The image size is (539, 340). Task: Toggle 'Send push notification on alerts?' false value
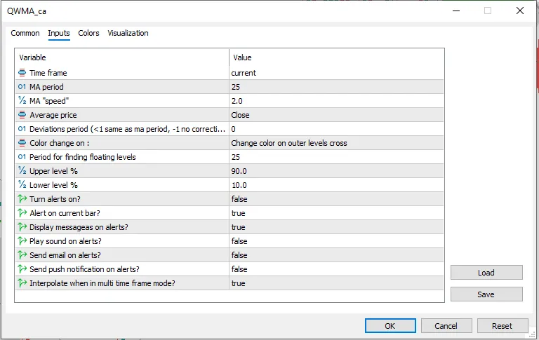[x=336, y=269]
